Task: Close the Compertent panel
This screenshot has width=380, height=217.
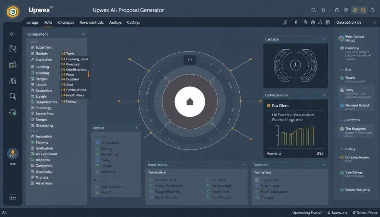Action: [83, 34]
